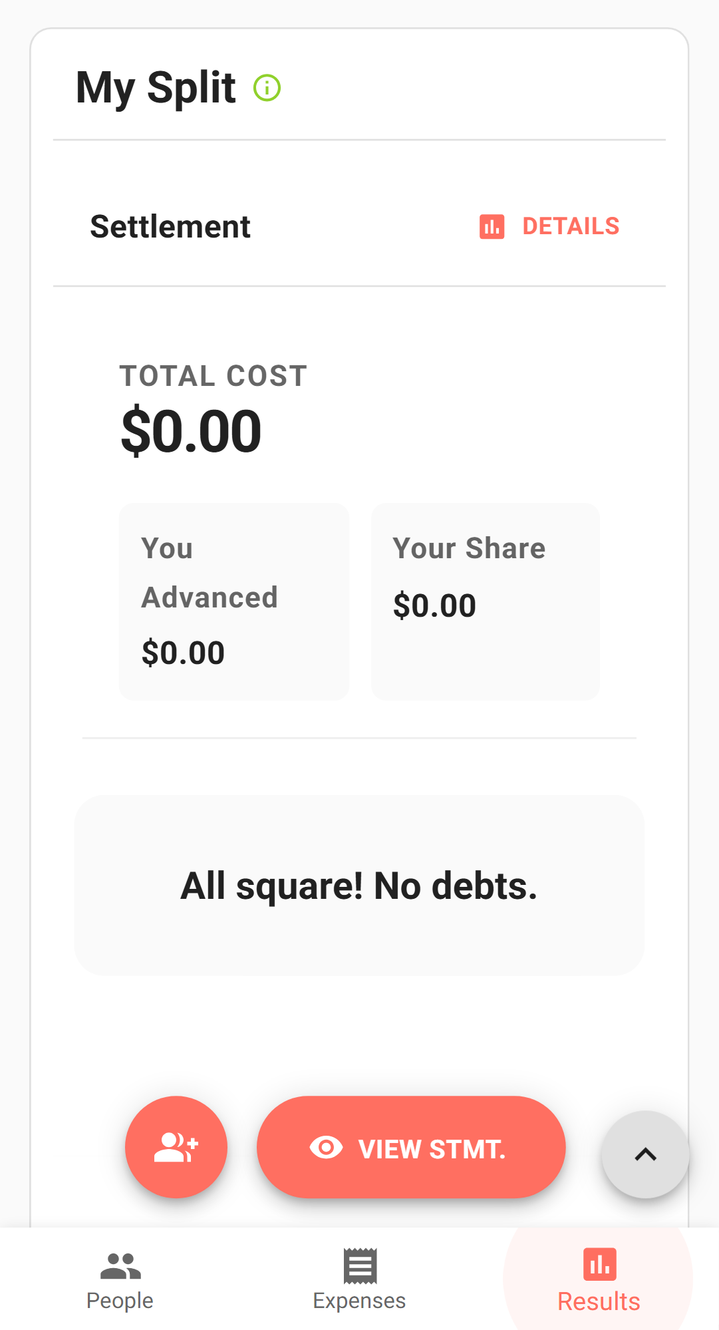Click the bar chart icon next to DETAILS
Screen dimensions: 719x1330
[x=492, y=226]
